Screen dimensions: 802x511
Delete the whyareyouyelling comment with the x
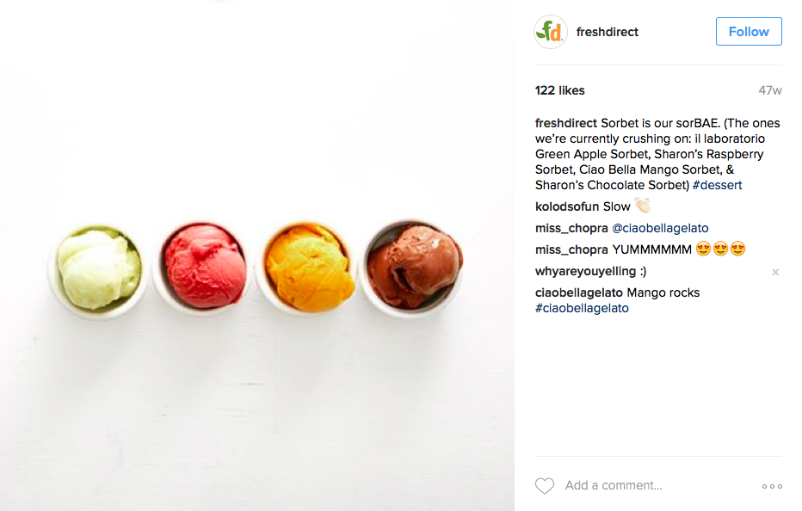pyautogui.click(x=775, y=272)
